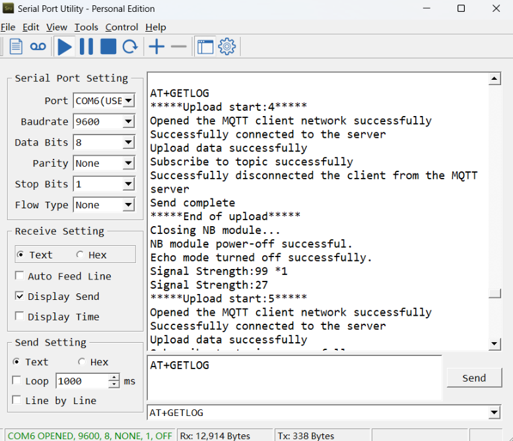Click the log scrollbar thumb
Image resolution: width=513 pixels, height=441 pixels.
tap(495, 293)
